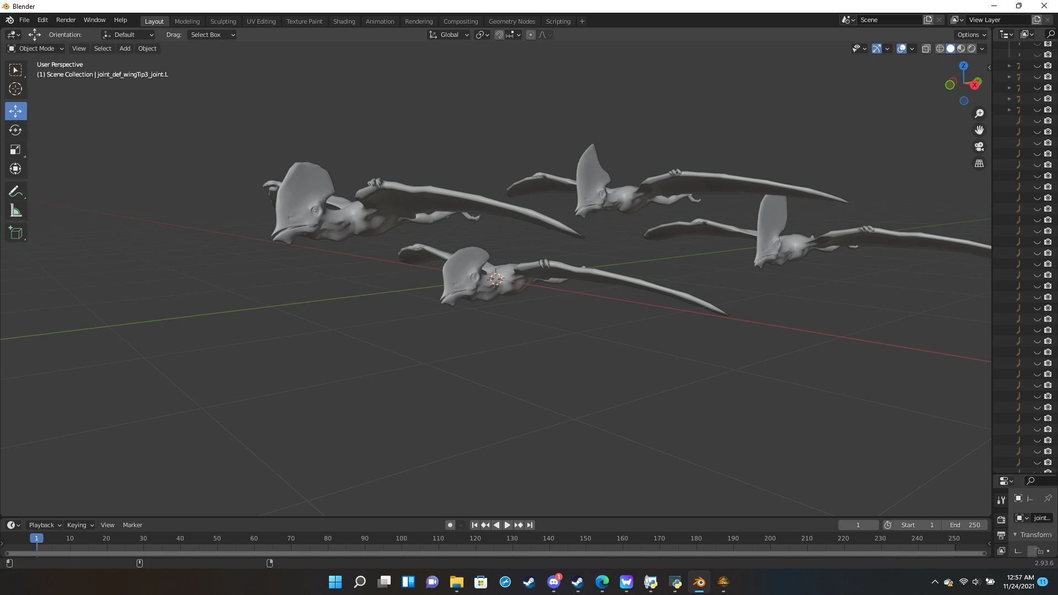Open the Global orientation dropdown
Viewport: 1058px width, 595px height.
point(449,35)
